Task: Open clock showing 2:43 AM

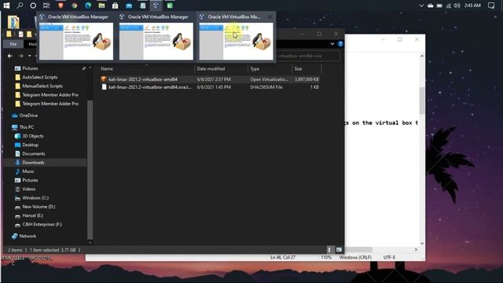Action: 472,6
